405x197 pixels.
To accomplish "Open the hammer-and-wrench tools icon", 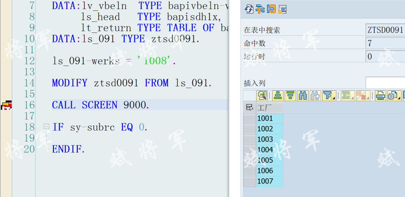I will click(x=260, y=9).
